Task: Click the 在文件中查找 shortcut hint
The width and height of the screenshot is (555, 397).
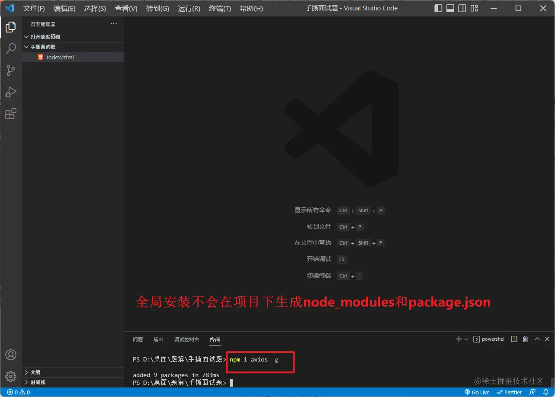Action: coord(313,242)
